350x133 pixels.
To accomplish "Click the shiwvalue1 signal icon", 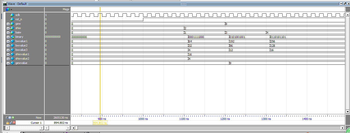I will [12, 54].
